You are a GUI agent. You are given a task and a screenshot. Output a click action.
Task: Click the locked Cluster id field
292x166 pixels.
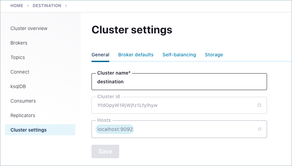[x=179, y=105]
